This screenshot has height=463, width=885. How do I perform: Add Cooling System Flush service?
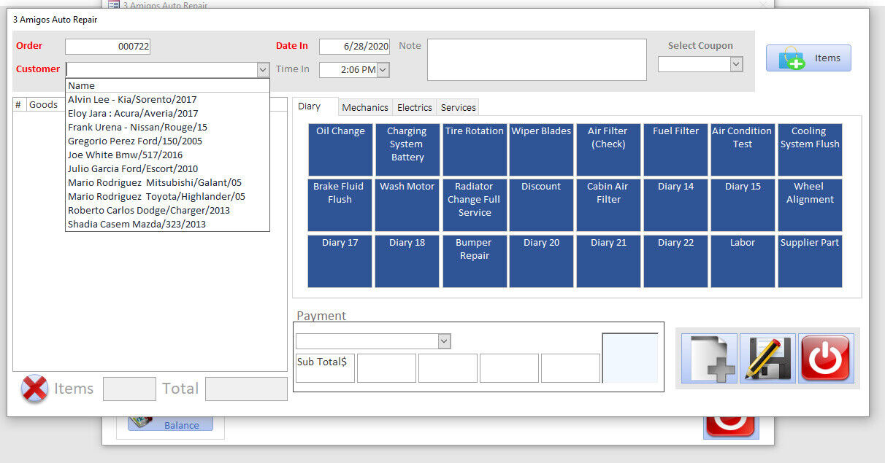810,149
